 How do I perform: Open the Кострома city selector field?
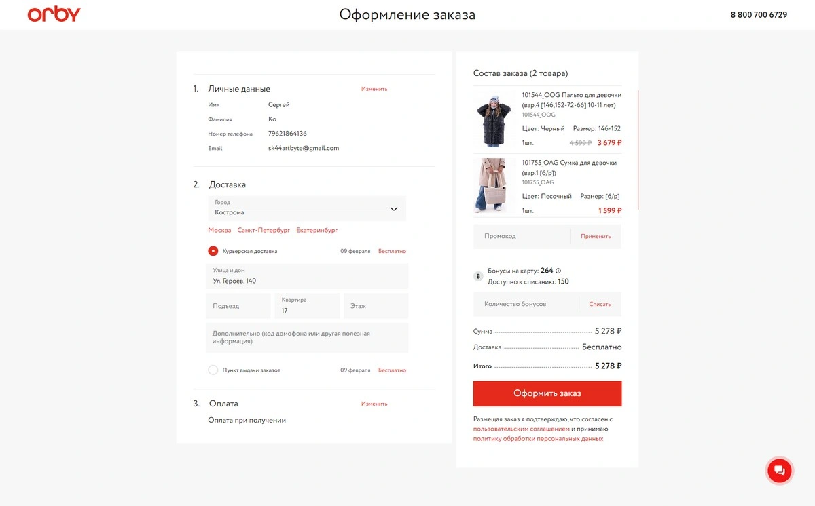pos(307,208)
